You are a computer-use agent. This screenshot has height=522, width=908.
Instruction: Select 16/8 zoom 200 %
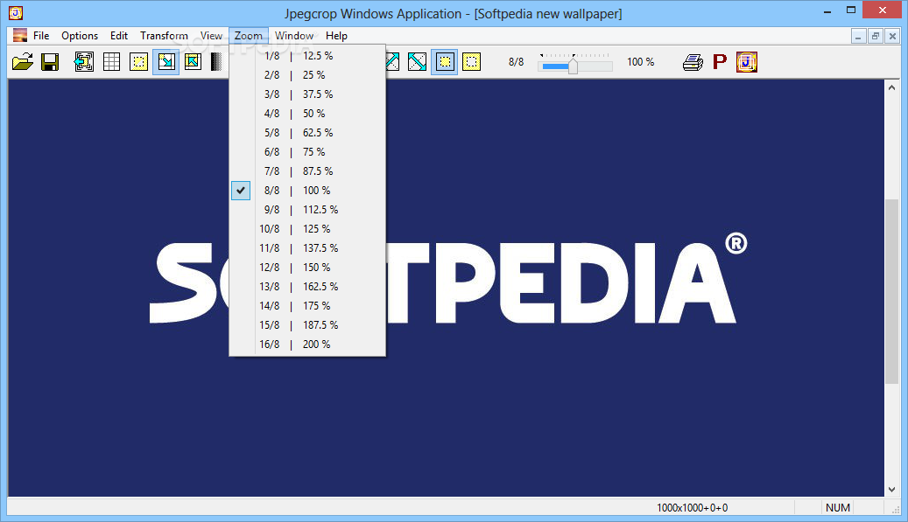(x=307, y=344)
